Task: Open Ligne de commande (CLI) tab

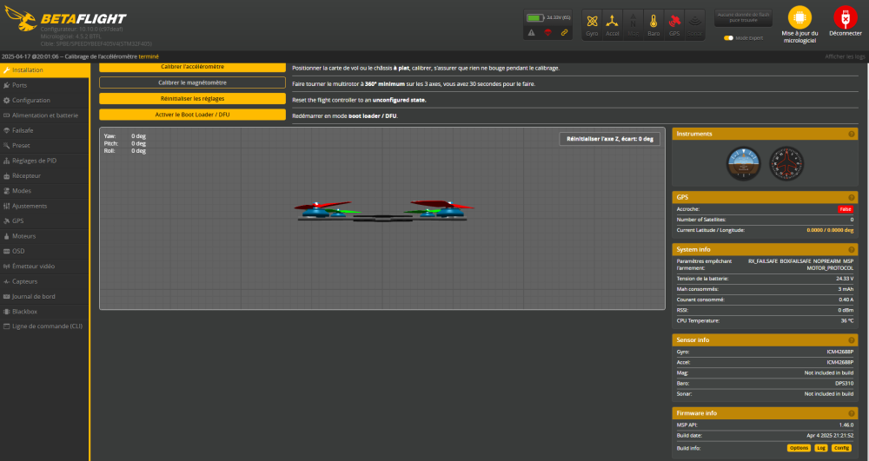Action: click(x=47, y=326)
